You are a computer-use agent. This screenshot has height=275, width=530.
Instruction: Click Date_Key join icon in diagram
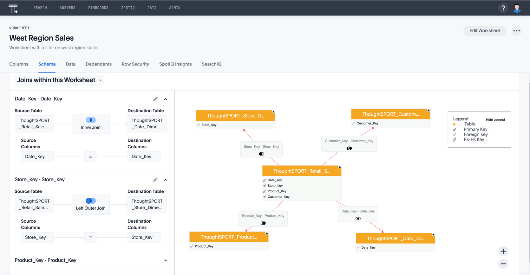358,219
